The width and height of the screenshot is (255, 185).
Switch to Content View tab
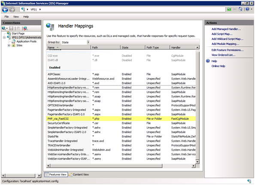79,175
